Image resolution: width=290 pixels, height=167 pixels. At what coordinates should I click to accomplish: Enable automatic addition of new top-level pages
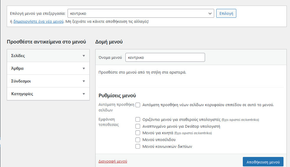tap(138, 105)
